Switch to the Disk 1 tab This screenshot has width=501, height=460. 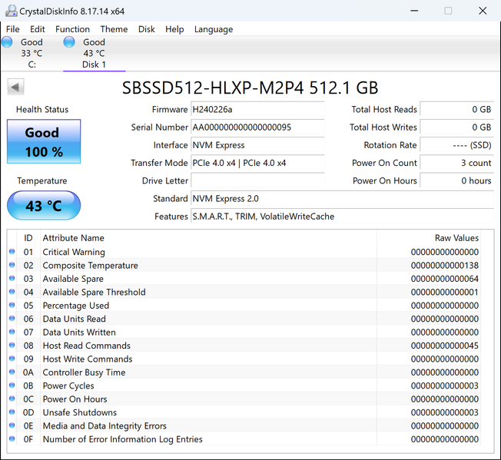(94, 54)
